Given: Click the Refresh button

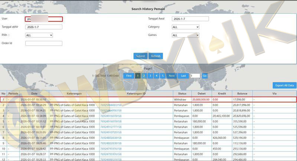Looking at the screenshot, I should [156, 56].
